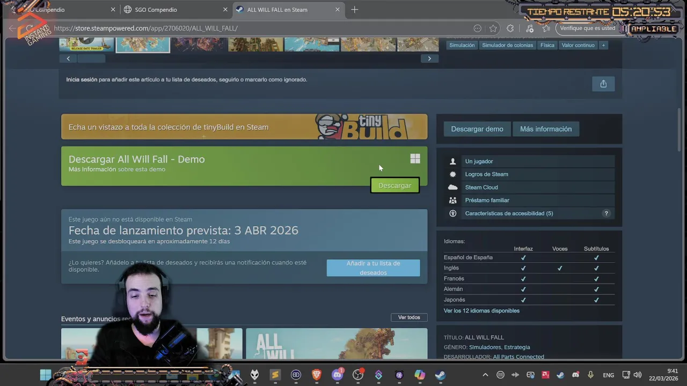Click the accessibility help question mark
Viewport: 687px width, 386px height.
(606, 213)
